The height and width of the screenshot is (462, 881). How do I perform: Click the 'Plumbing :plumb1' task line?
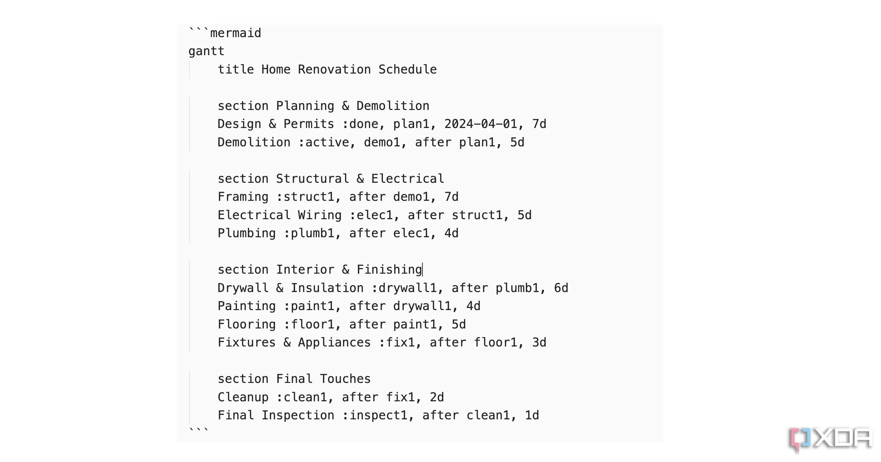[x=338, y=233]
